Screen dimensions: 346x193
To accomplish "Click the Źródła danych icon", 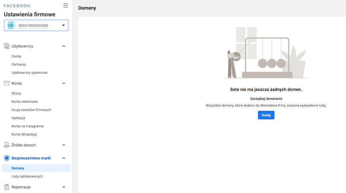I will tap(6, 145).
